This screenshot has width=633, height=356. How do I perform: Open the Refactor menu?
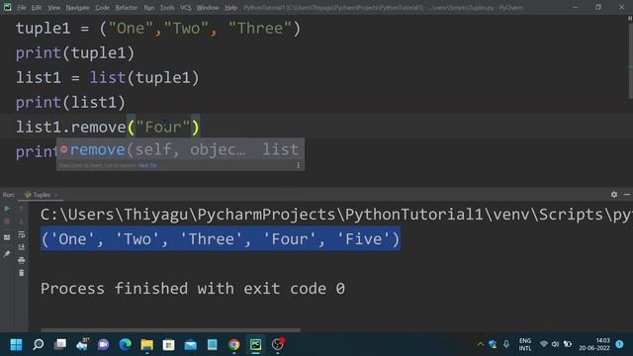pyautogui.click(x=126, y=8)
